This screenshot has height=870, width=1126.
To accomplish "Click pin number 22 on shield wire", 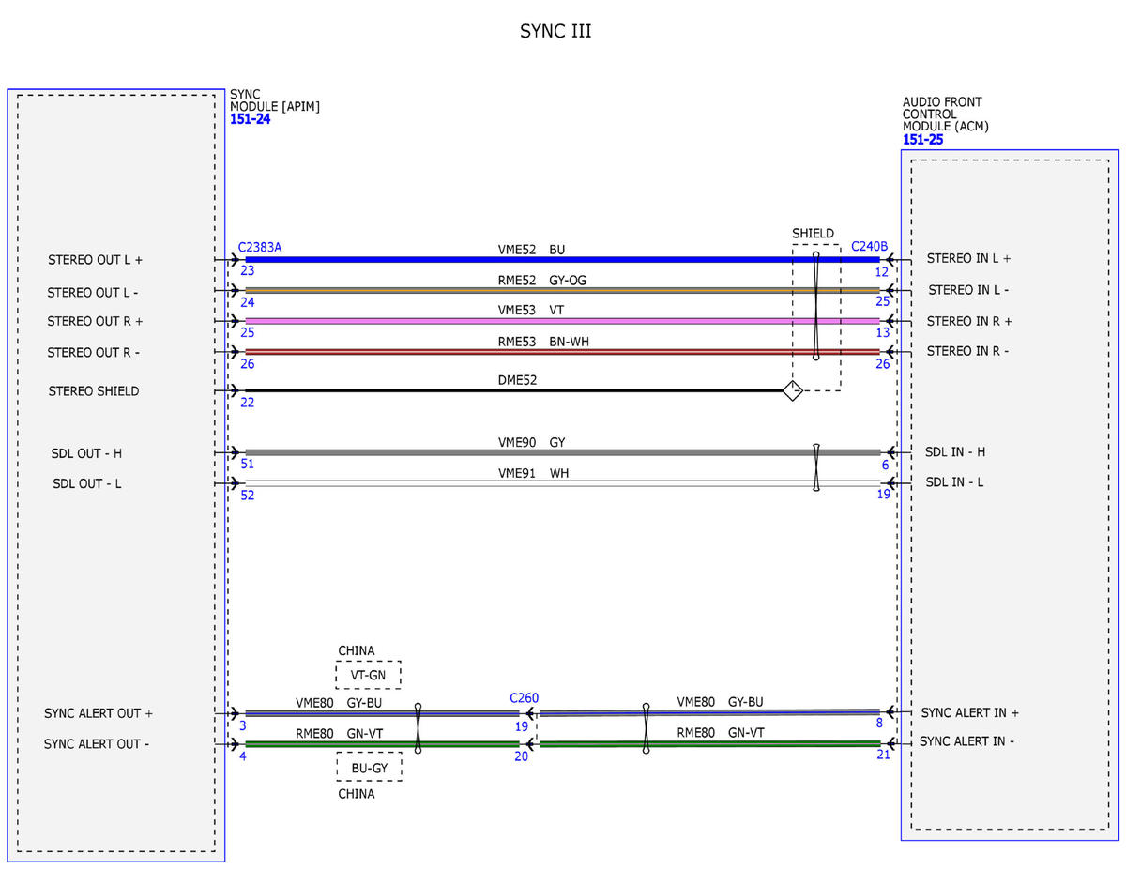I will (248, 402).
